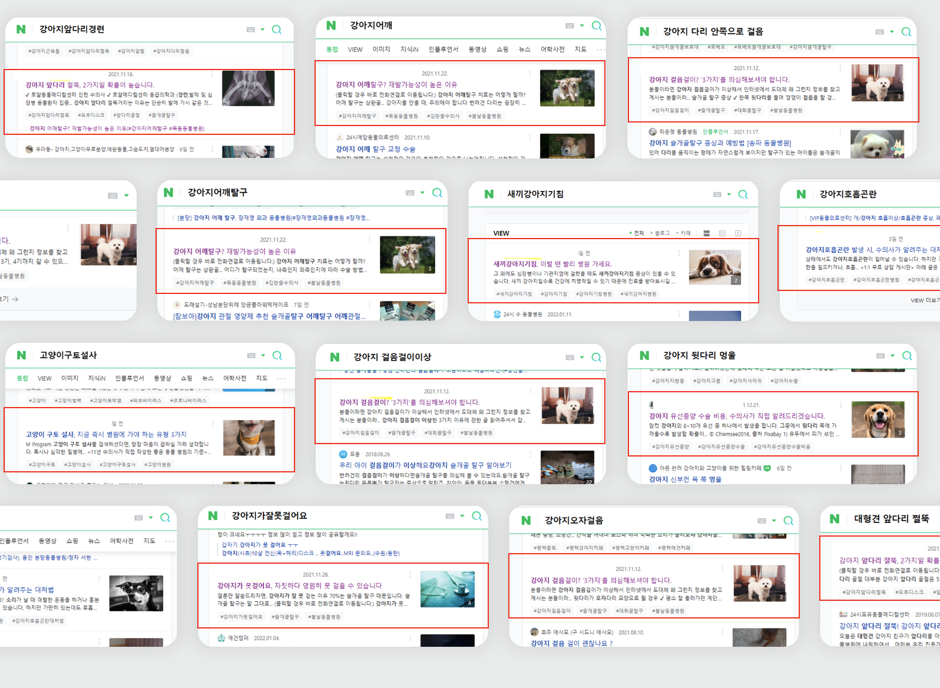The width and height of the screenshot is (940, 688).
Task: Click the search icon in 강아지오자걸음 card
Action: (x=788, y=521)
